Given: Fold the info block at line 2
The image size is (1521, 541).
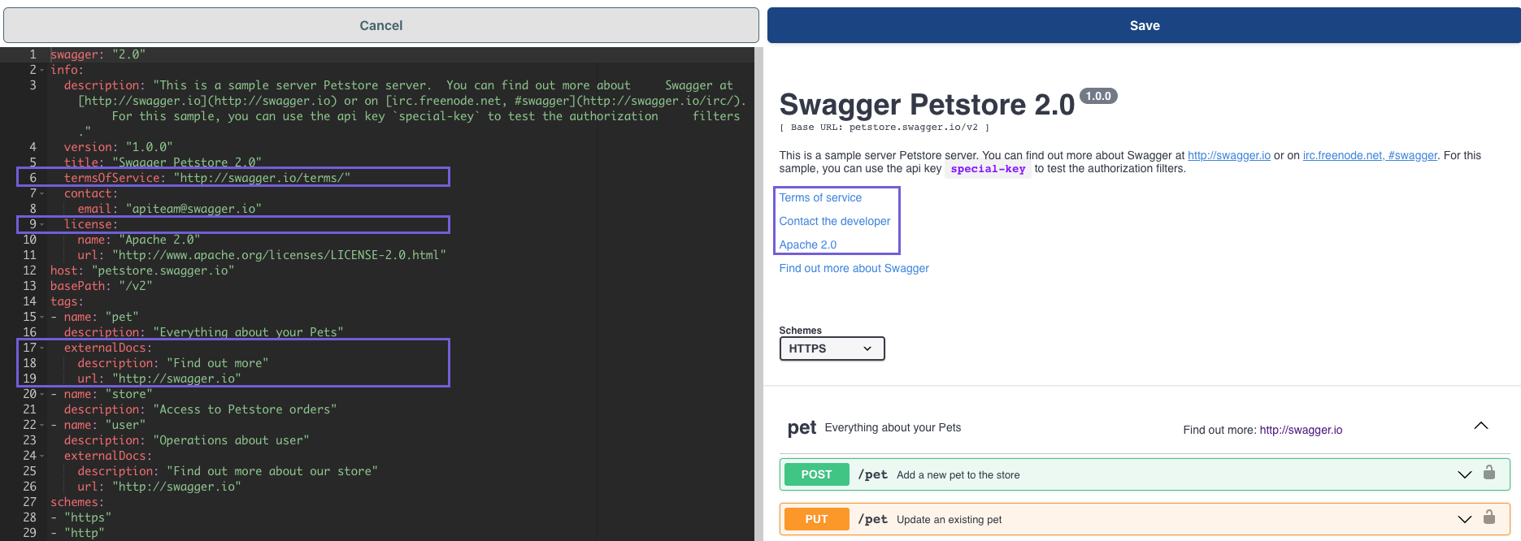Looking at the screenshot, I should tap(41, 70).
